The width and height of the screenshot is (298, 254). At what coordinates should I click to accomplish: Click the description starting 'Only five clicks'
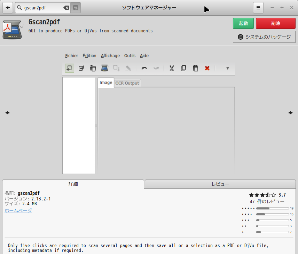138,248
